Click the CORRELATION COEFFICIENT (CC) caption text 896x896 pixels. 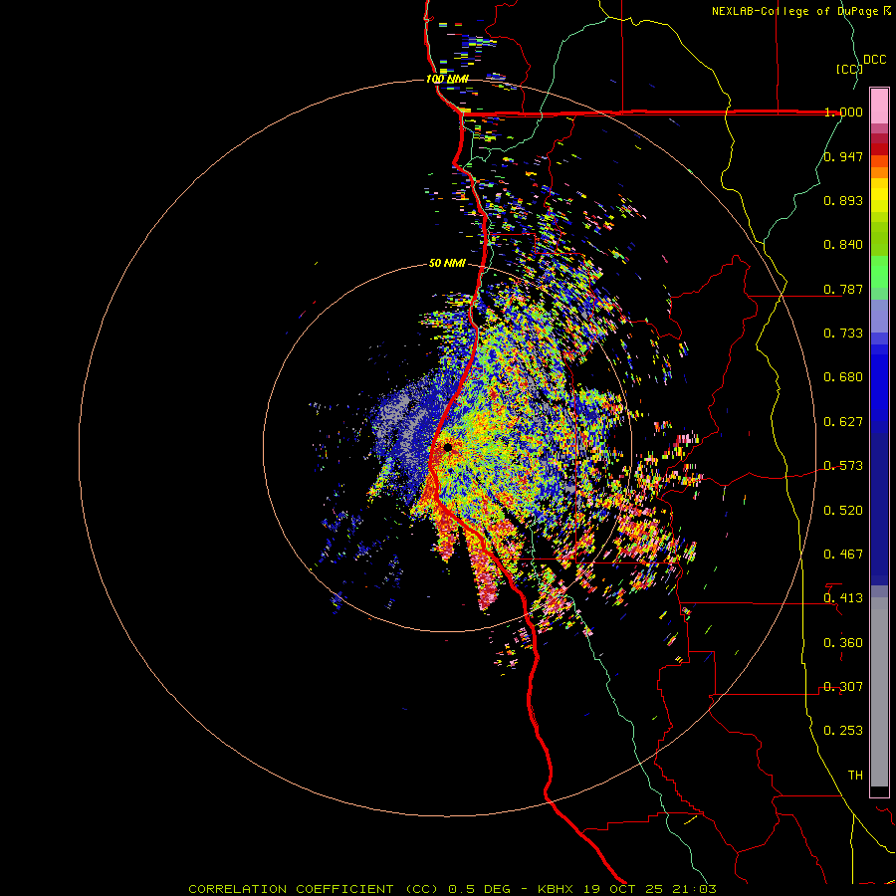(314, 889)
